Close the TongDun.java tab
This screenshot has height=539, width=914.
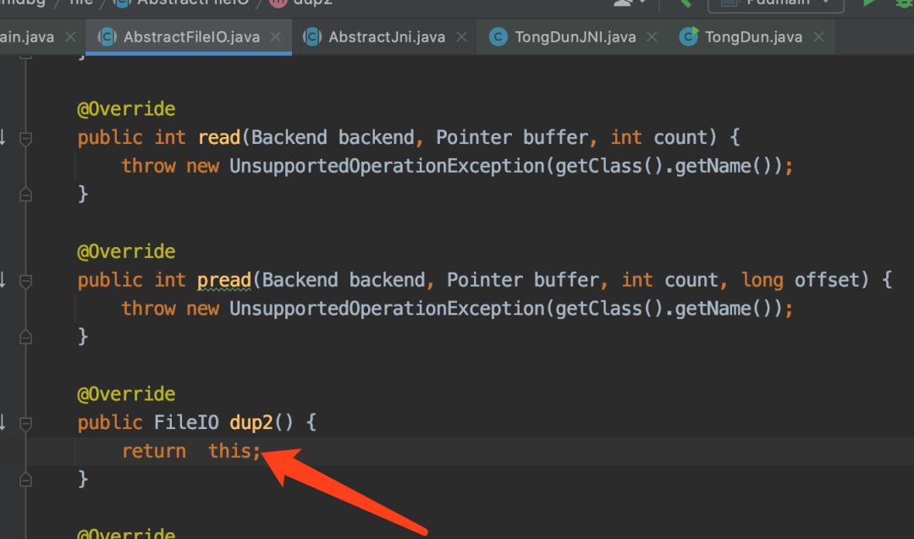point(819,37)
